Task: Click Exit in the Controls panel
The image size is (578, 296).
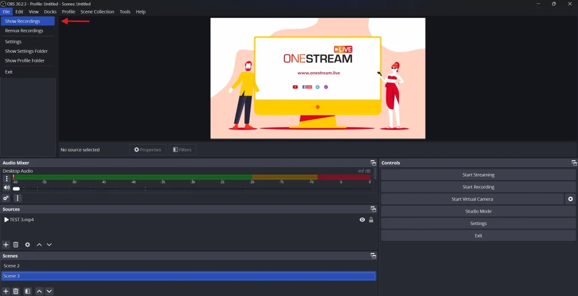Action: 478,235
